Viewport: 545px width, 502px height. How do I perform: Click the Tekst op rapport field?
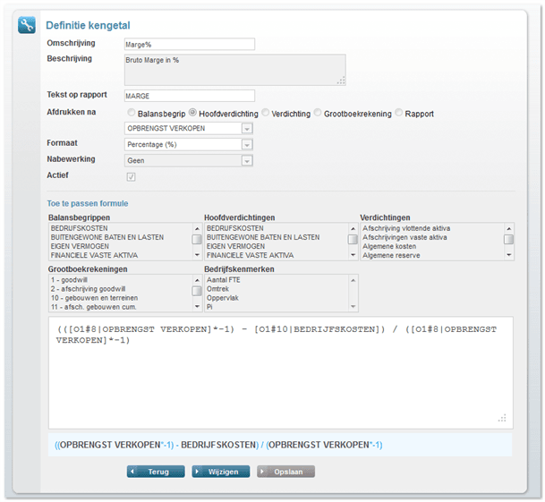(190, 96)
